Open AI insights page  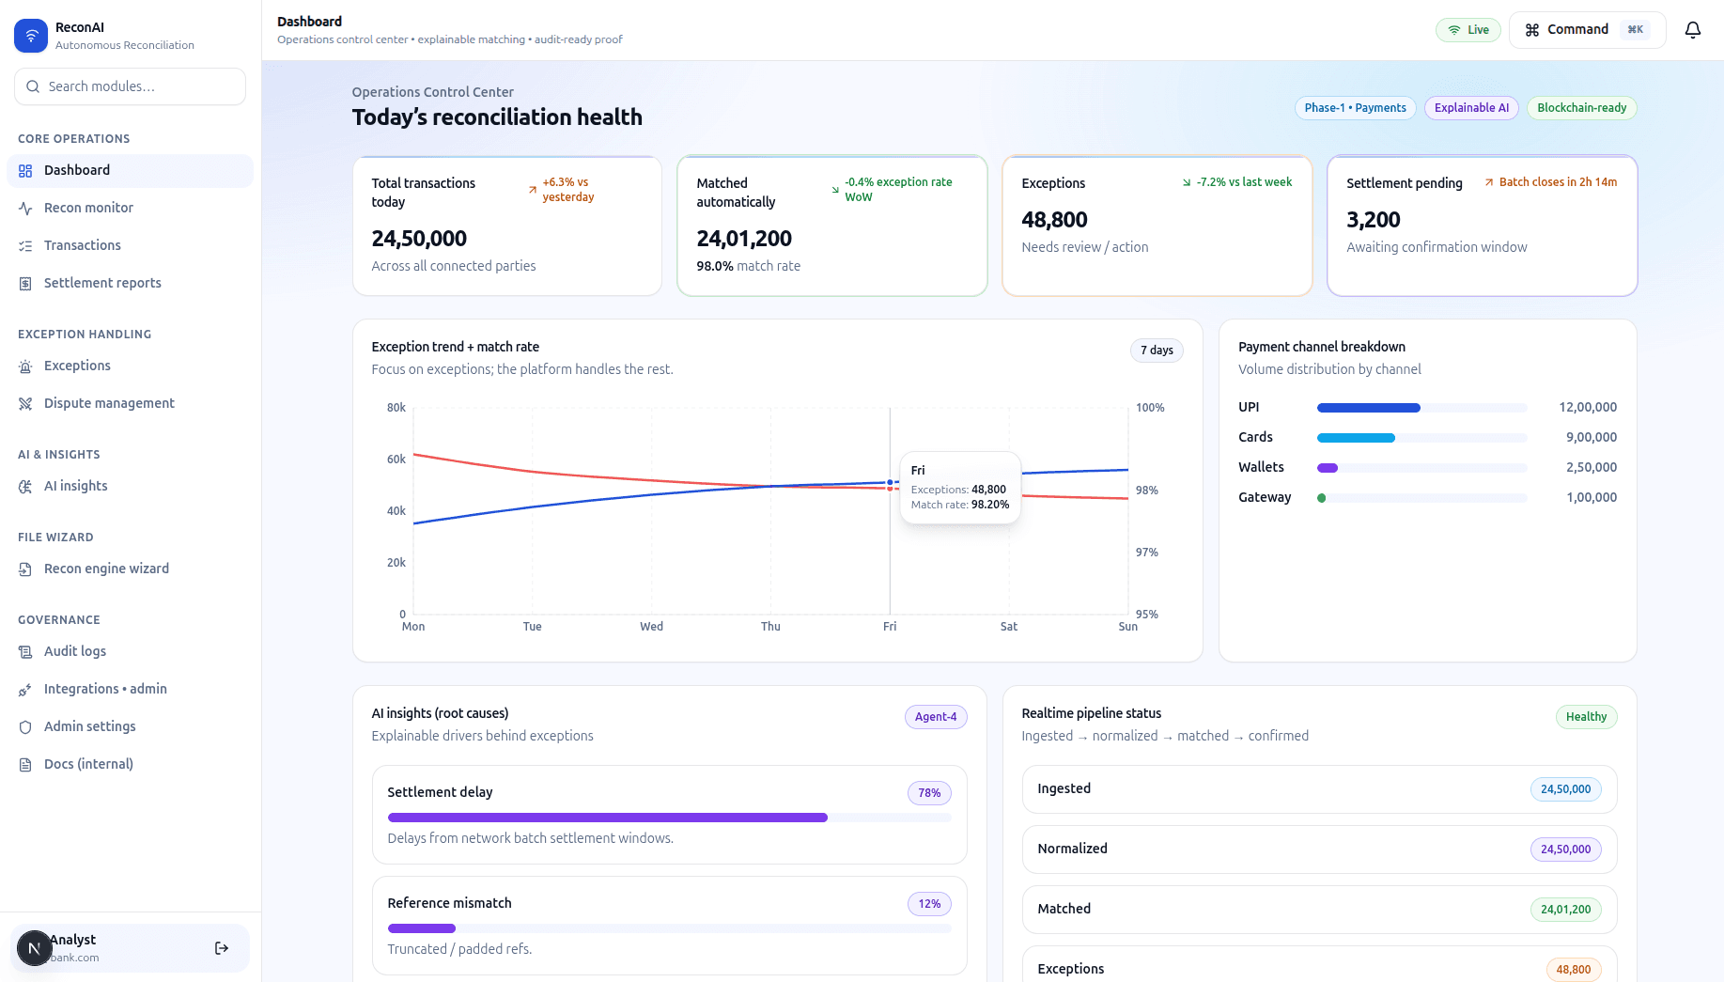[130, 487]
